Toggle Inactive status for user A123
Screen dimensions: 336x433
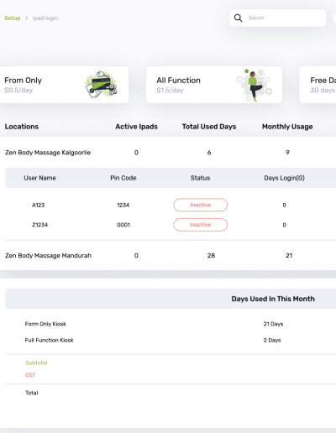click(201, 205)
